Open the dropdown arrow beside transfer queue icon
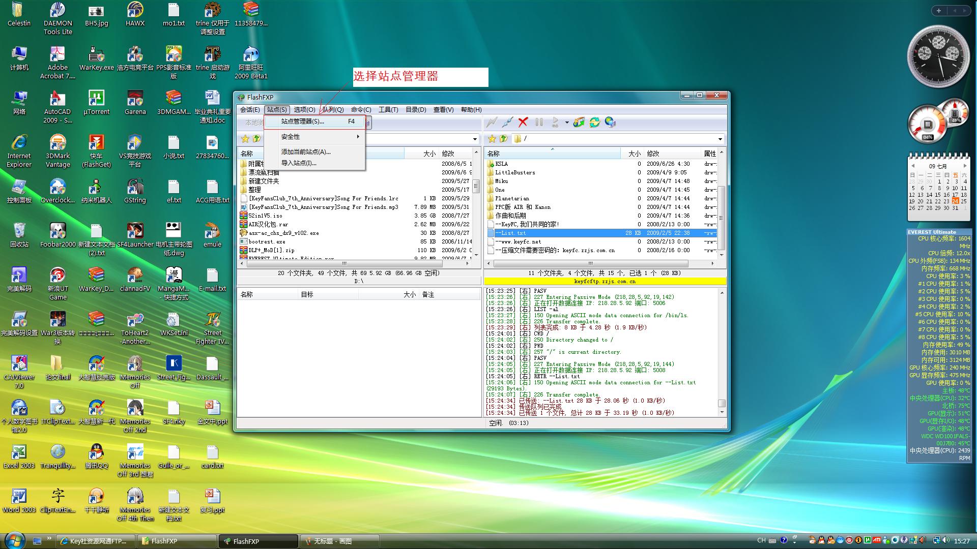The height and width of the screenshot is (549, 977). (566, 123)
